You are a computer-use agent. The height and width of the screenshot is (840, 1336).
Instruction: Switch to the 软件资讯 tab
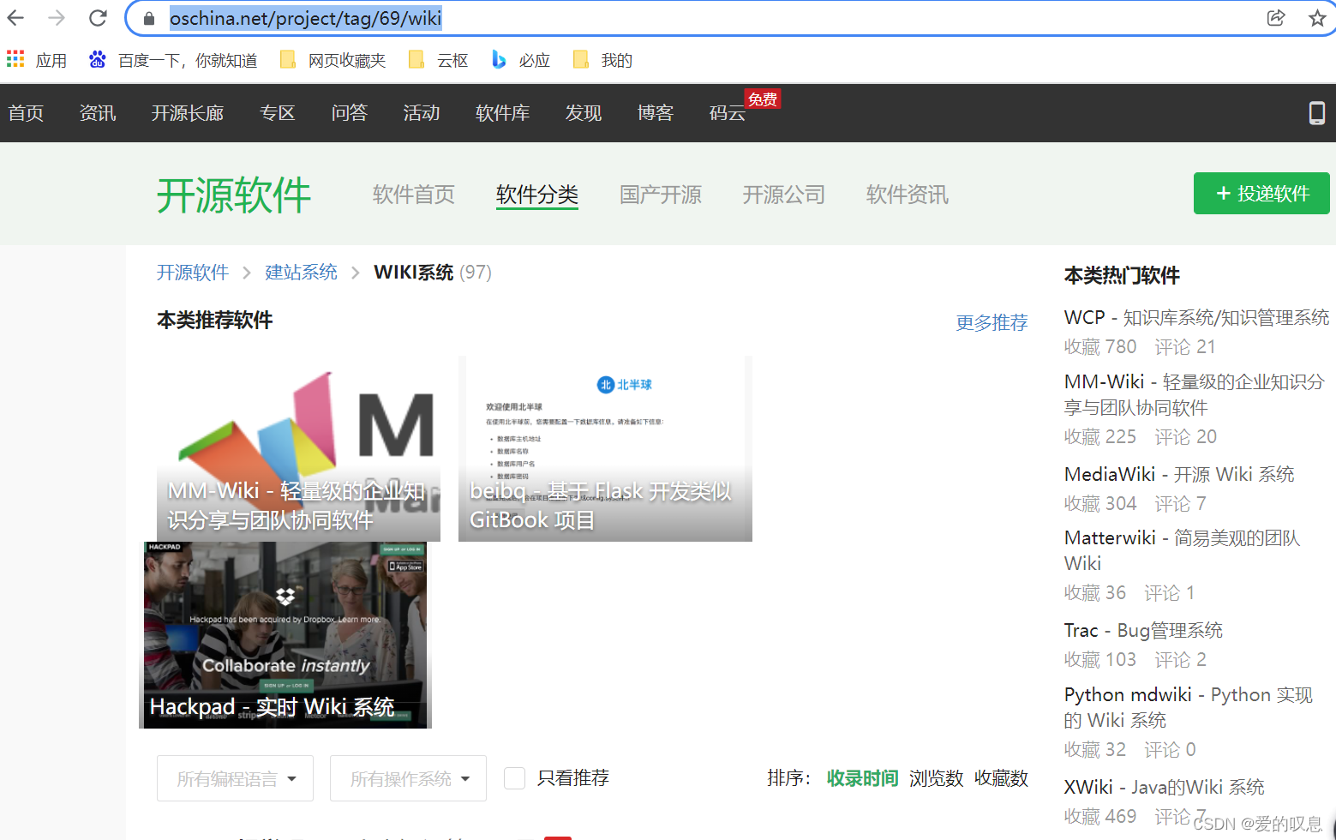908,195
